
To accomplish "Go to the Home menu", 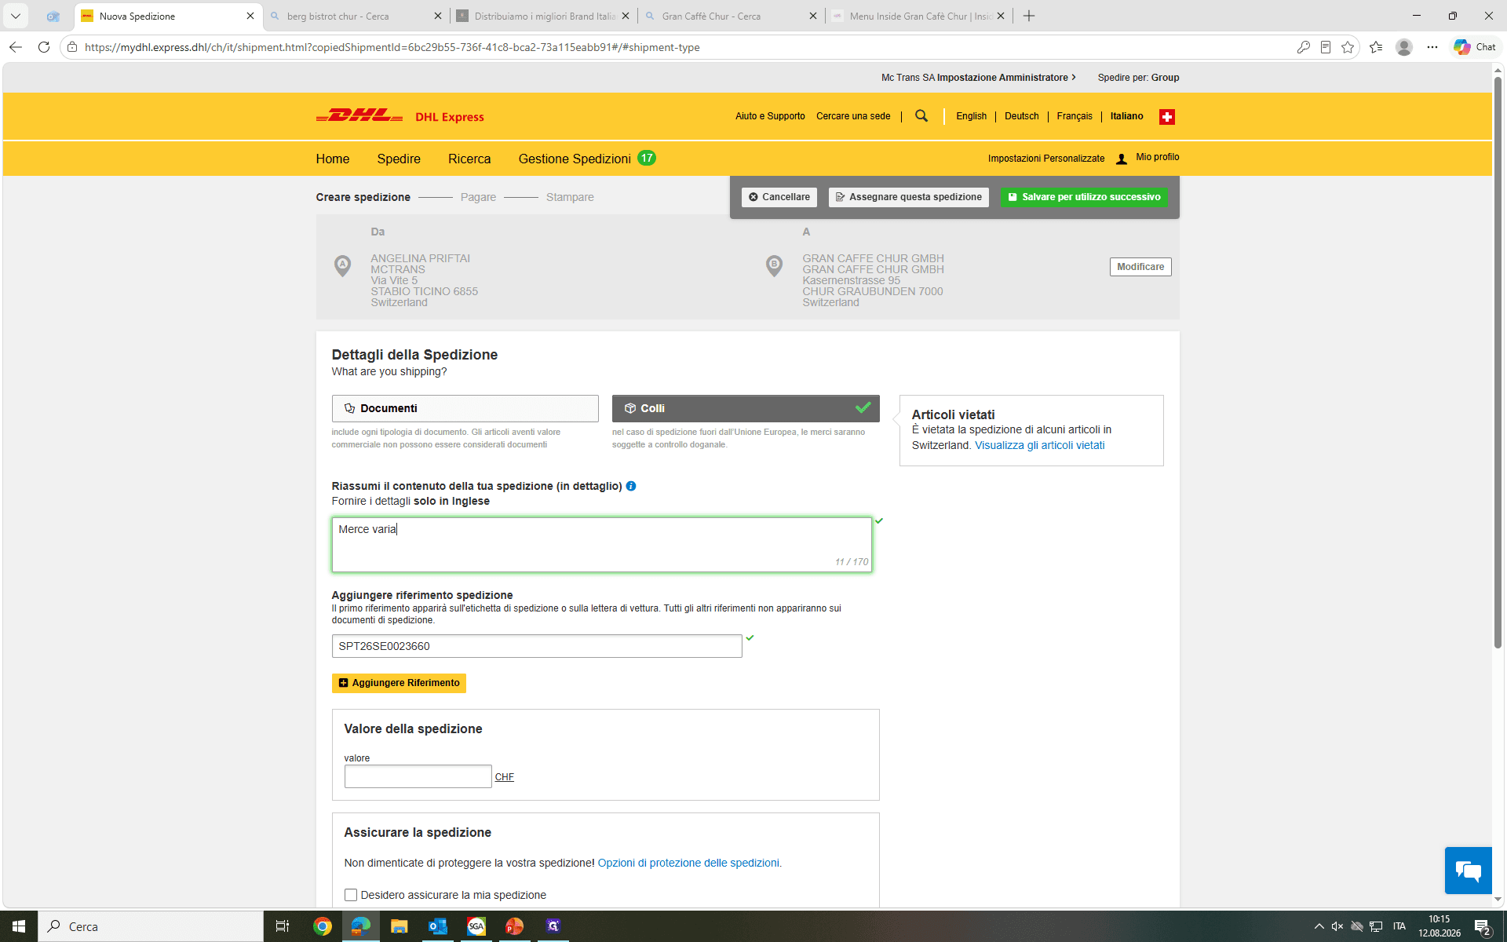I will point(333,159).
